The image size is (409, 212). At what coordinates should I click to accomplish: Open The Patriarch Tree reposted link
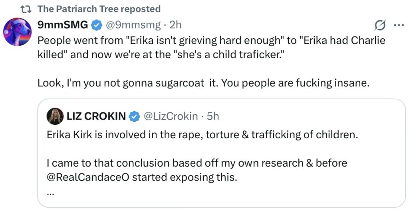pos(99,9)
